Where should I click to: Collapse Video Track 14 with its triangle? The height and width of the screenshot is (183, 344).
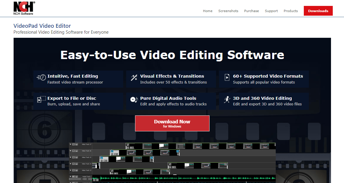click(x=70, y=164)
